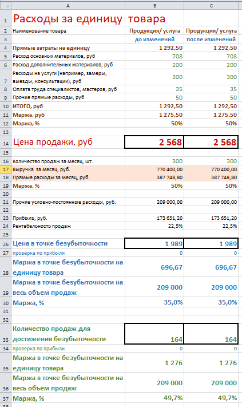Click 'Выручка за месяц' value 770 400,00 in column B
242x407 pixels.
(154, 169)
